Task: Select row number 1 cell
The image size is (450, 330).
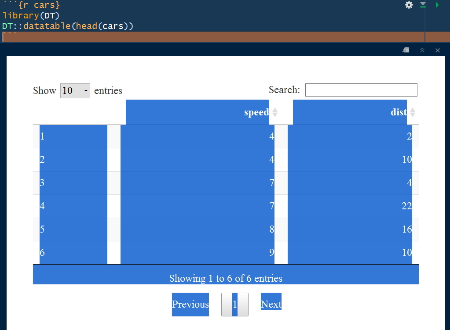Action: [73, 136]
